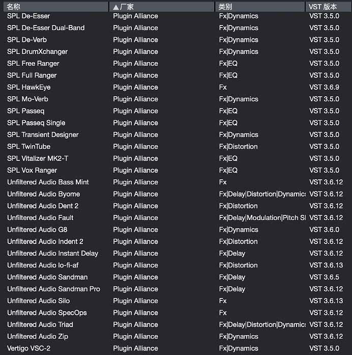Select SPL DrumXchanger in the list
This screenshot has height=355, width=352.
pyautogui.click(x=176, y=51)
